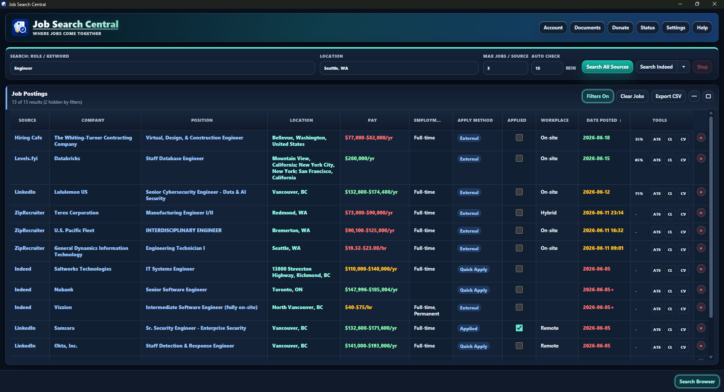Screen dimensions: 724x392
Task: Mark Whiting-Turner job as applied
Action: coord(519,138)
